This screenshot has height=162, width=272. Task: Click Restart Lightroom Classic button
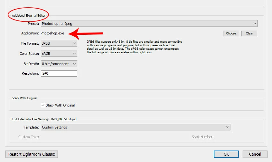point(32,154)
